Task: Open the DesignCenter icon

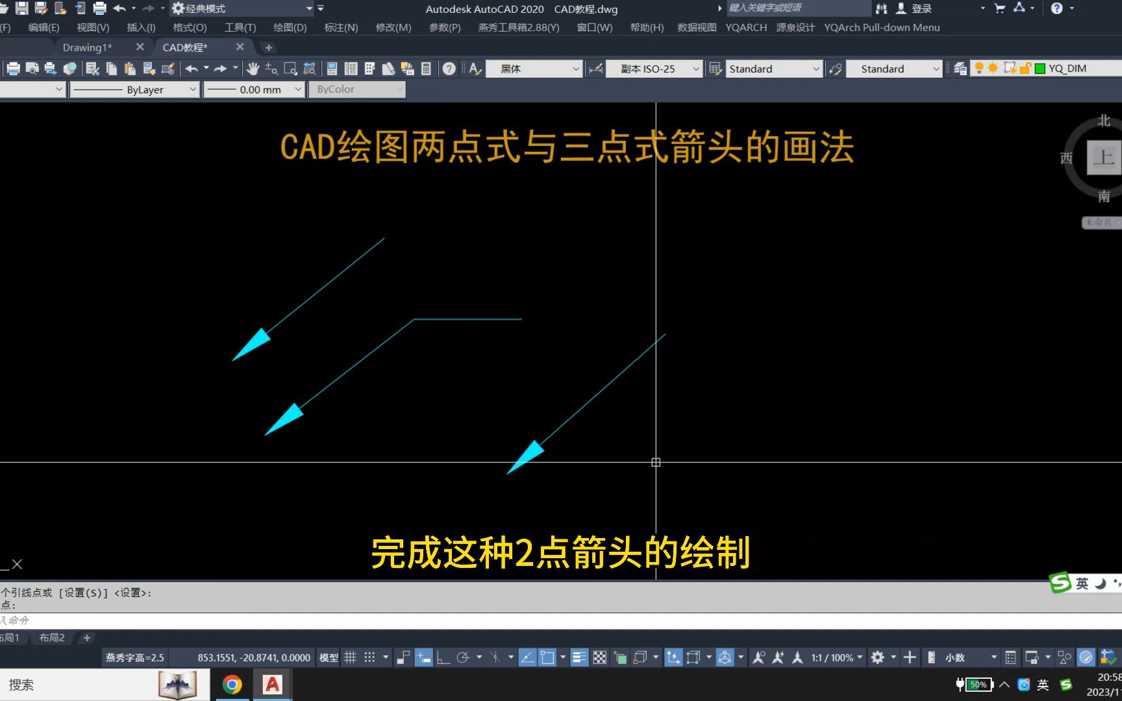Action: click(351, 69)
